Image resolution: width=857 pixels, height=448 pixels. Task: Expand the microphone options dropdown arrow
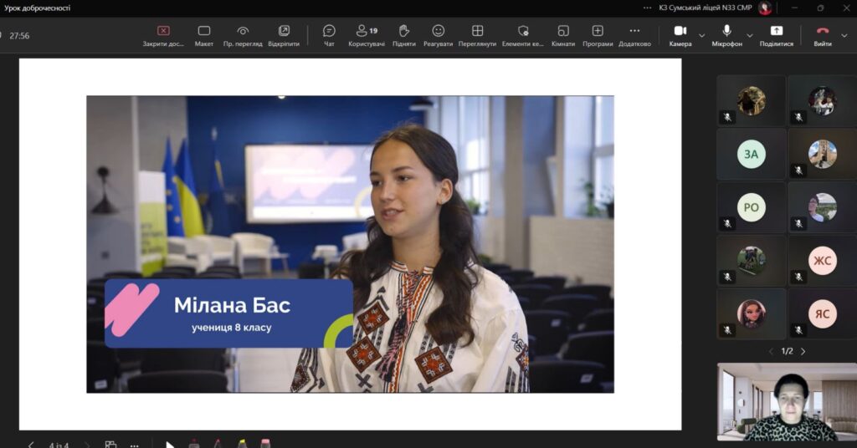click(x=749, y=36)
